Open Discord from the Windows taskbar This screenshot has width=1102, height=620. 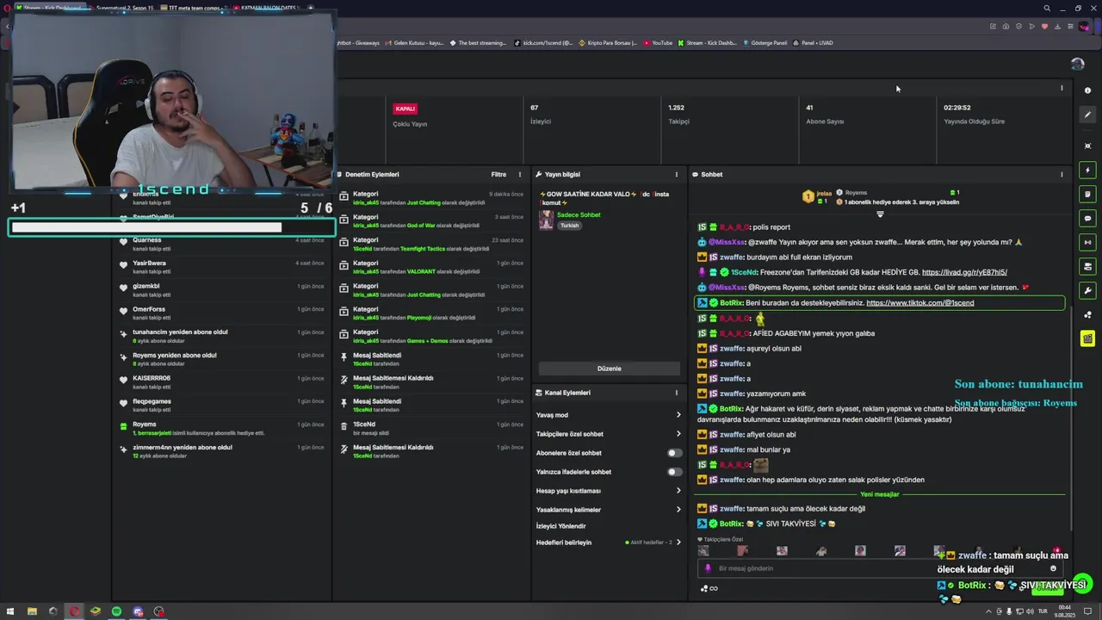[x=138, y=611]
